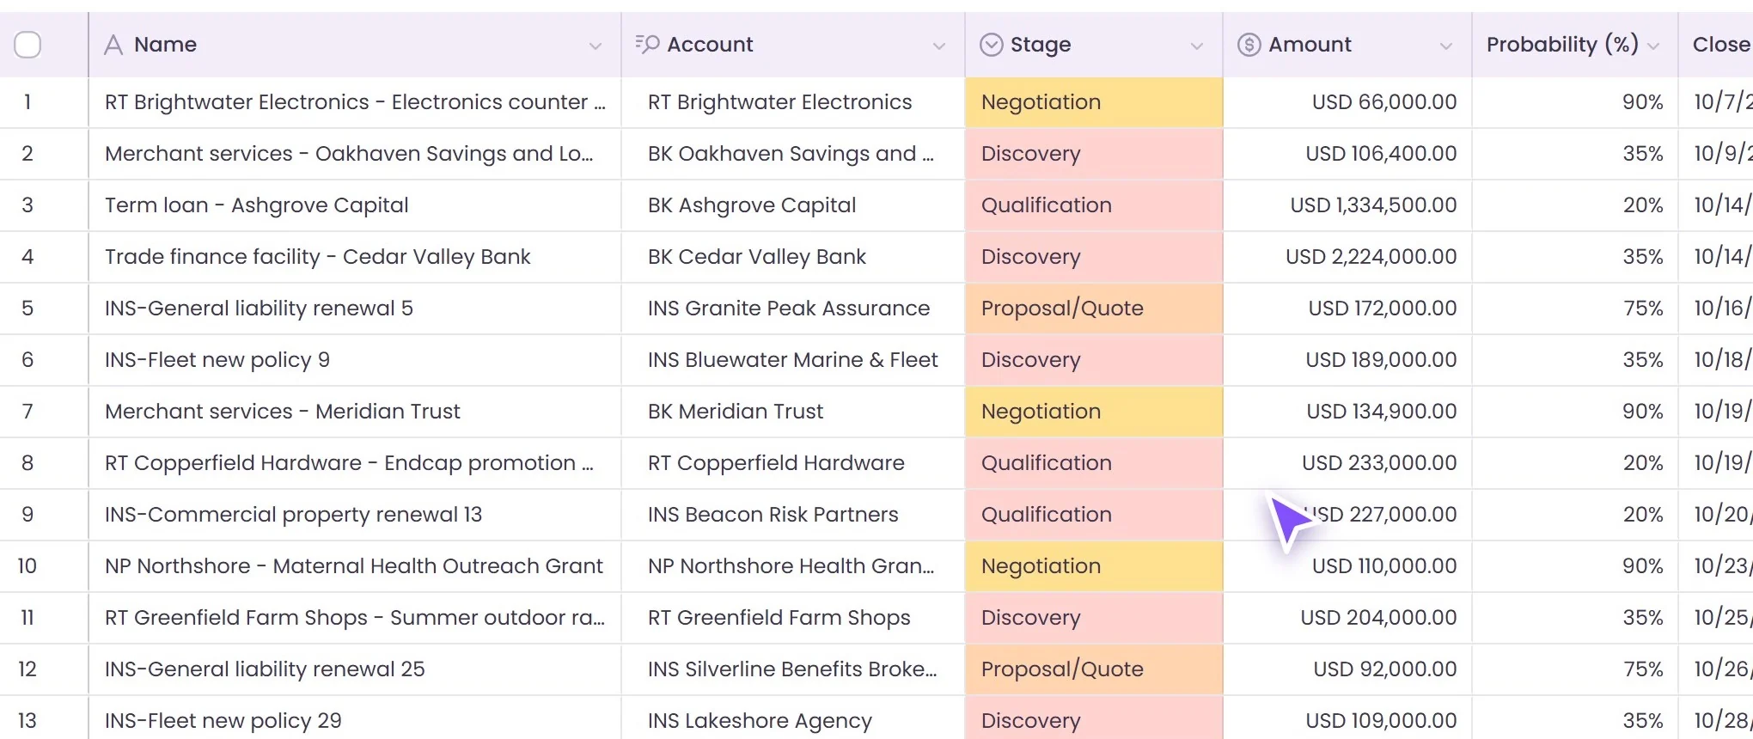The image size is (1753, 739).
Task: Click the Account column lookup icon
Action: [647, 44]
